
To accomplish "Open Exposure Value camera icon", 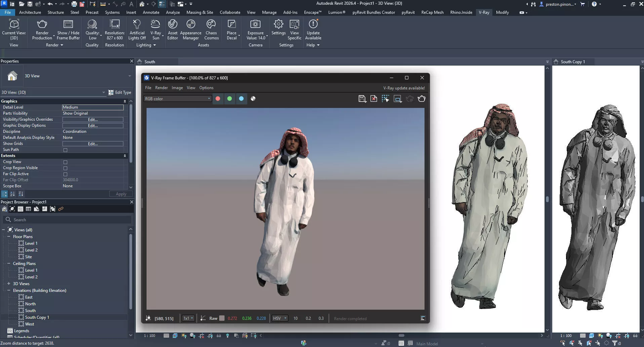I will click(255, 24).
